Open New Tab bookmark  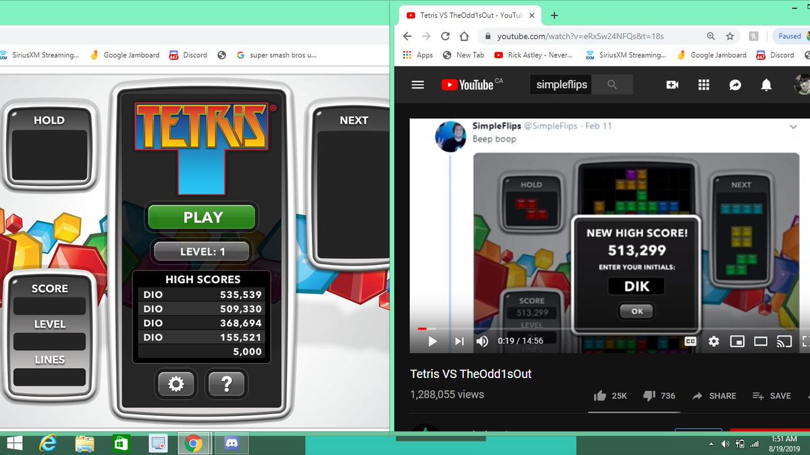click(463, 55)
